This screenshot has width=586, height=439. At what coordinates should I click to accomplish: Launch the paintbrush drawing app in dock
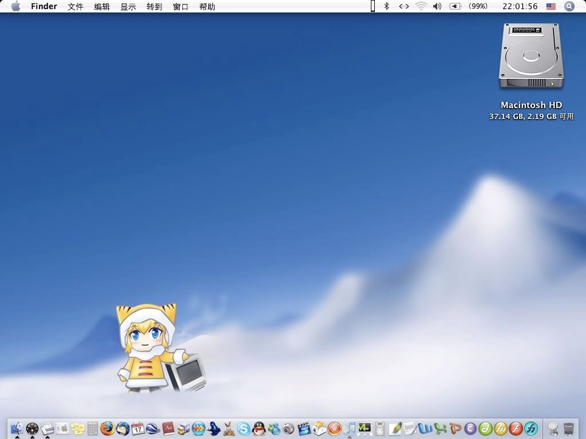pos(395,429)
